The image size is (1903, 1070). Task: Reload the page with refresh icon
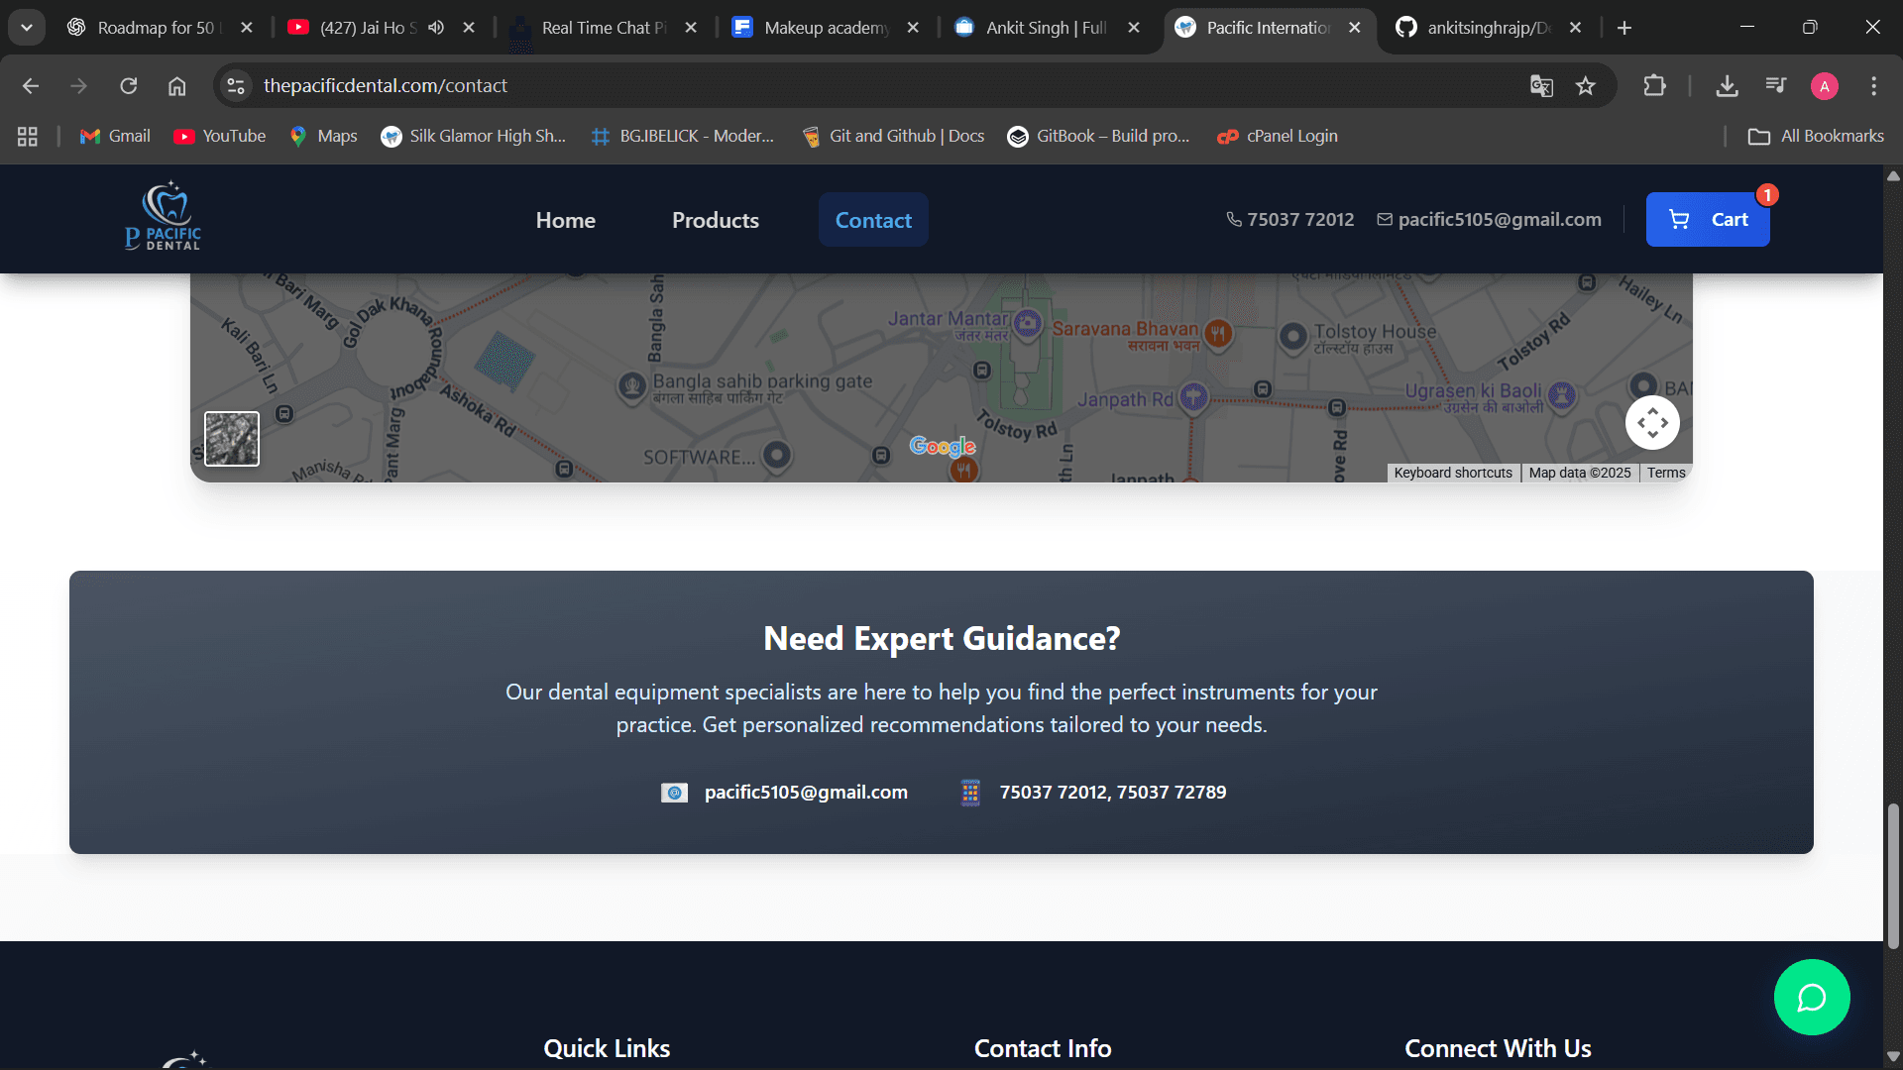pos(129,86)
